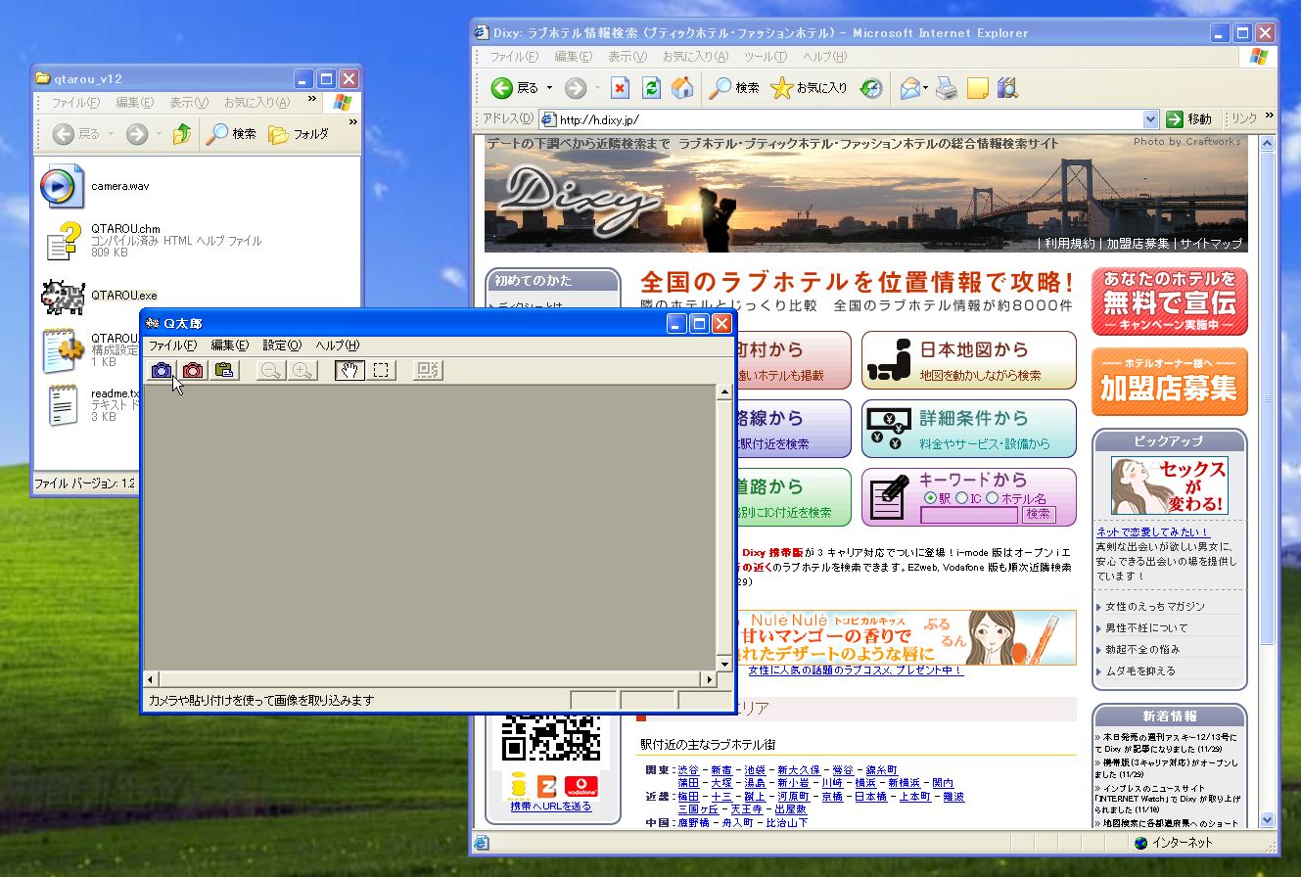This screenshot has width=1301, height=877.
Task: Open the 表示 menu in Internet Explorer
Action: pos(627,57)
